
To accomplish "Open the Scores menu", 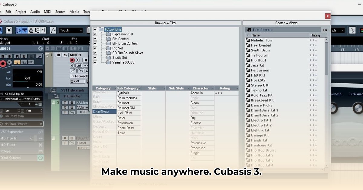I will [x=60, y=11].
